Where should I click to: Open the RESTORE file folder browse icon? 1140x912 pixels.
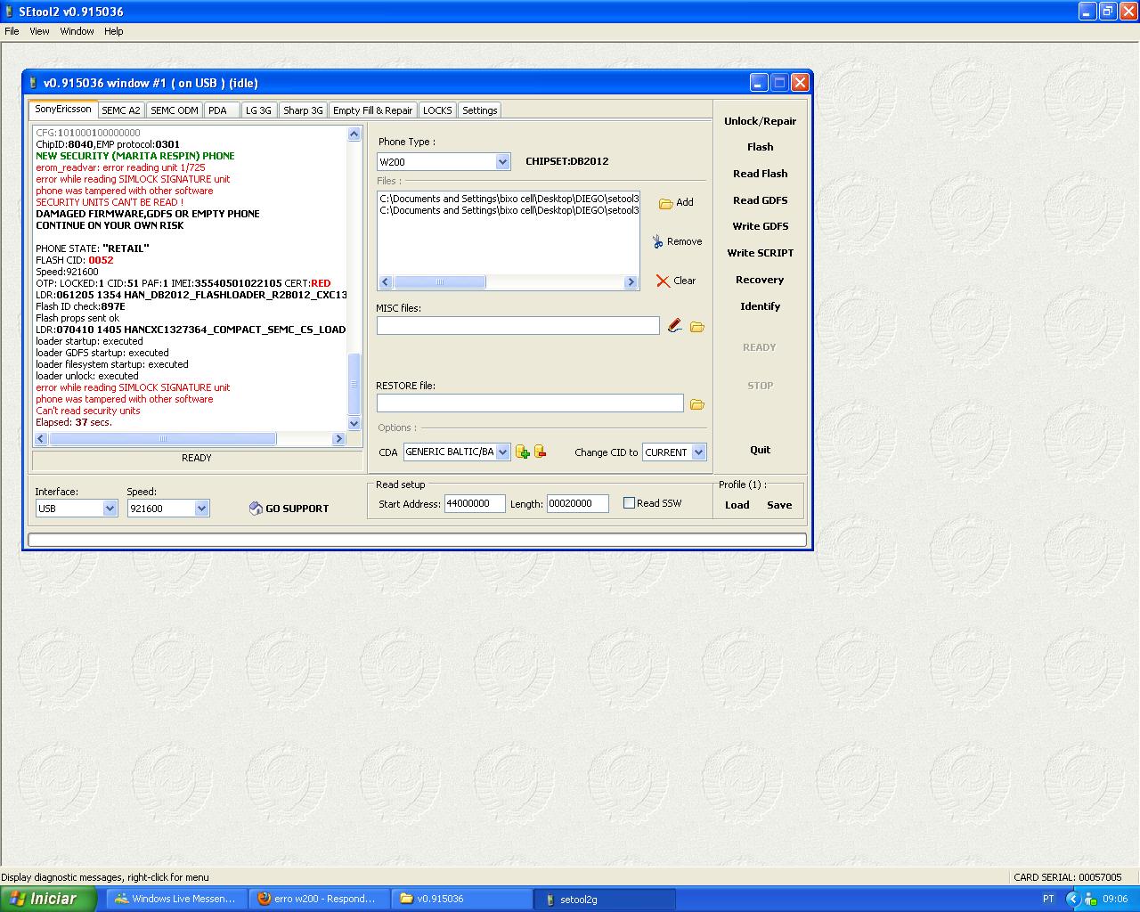click(x=697, y=404)
